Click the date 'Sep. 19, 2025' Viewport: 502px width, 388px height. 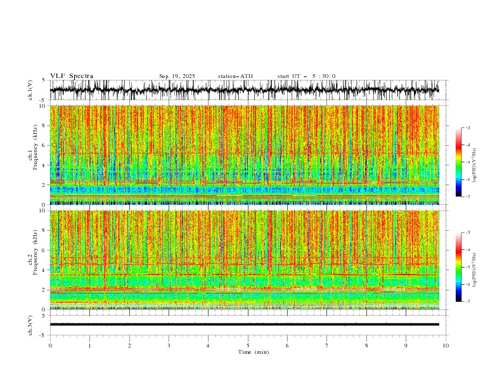tap(177, 76)
